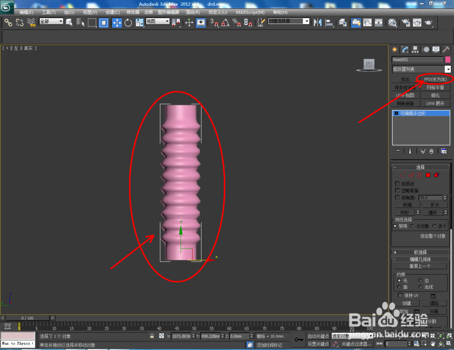This screenshot has height=350, width=454.
Task: Select the Edge sub-object level icon
Action: coord(411,175)
